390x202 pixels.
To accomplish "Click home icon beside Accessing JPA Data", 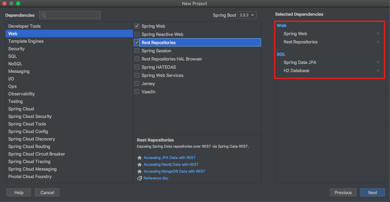I will (139, 158).
